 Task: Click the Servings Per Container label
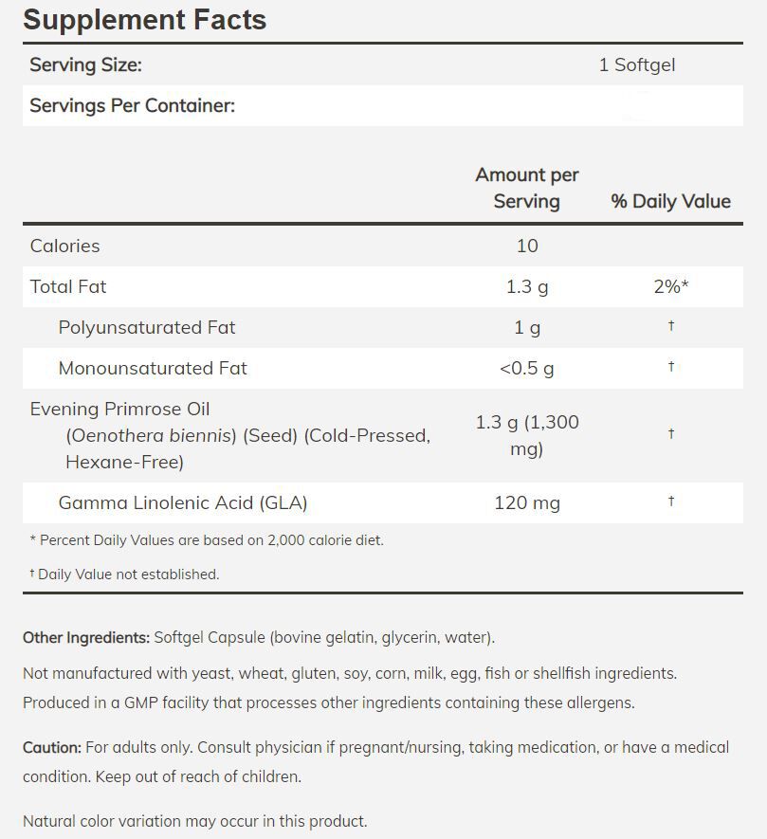tap(132, 105)
